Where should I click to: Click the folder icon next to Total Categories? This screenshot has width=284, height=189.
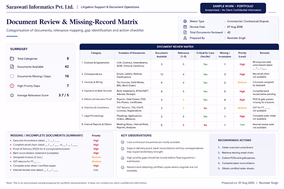pos(12,59)
